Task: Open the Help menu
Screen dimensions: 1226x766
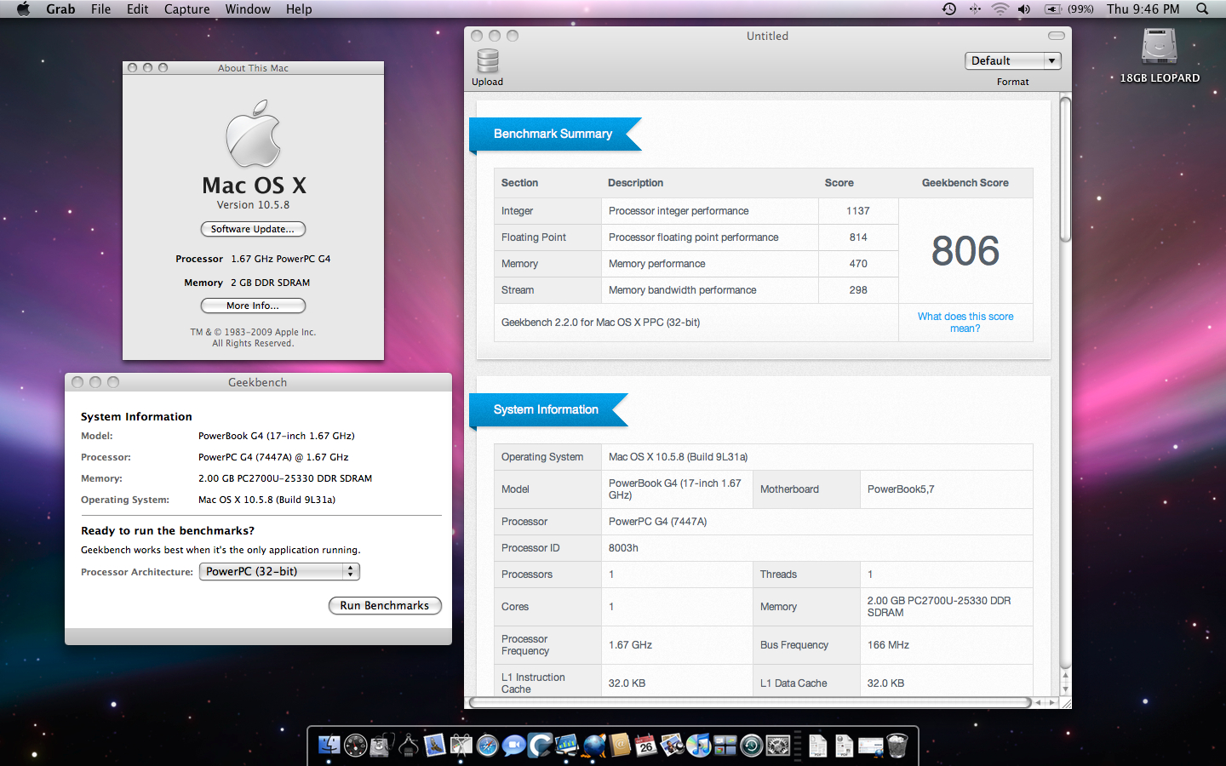Action: tap(299, 9)
